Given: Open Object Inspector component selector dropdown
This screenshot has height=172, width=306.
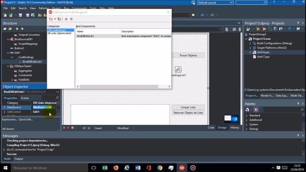Looking at the screenshot, I should pos(57,92).
